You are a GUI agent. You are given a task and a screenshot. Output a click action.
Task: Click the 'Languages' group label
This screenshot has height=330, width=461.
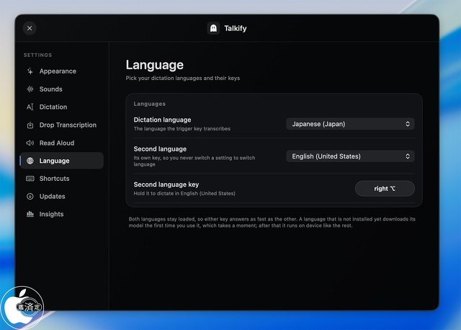tap(149, 104)
